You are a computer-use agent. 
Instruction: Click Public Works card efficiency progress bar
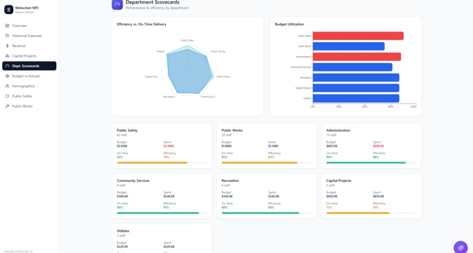pos(266,163)
